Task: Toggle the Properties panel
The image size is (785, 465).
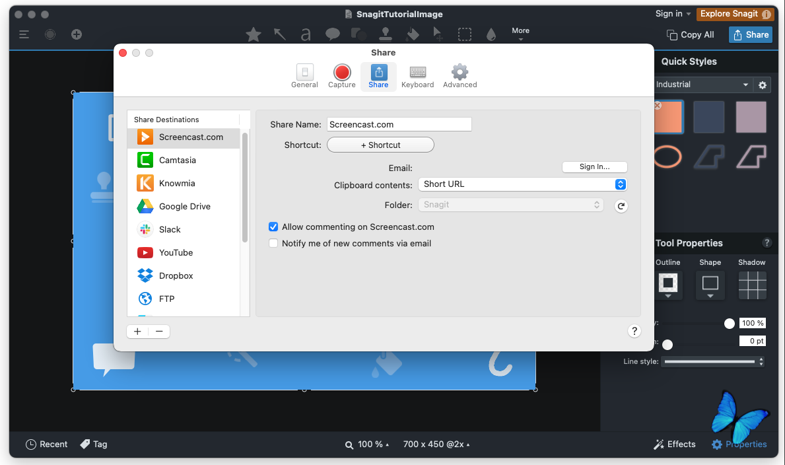Action: pyautogui.click(x=739, y=445)
